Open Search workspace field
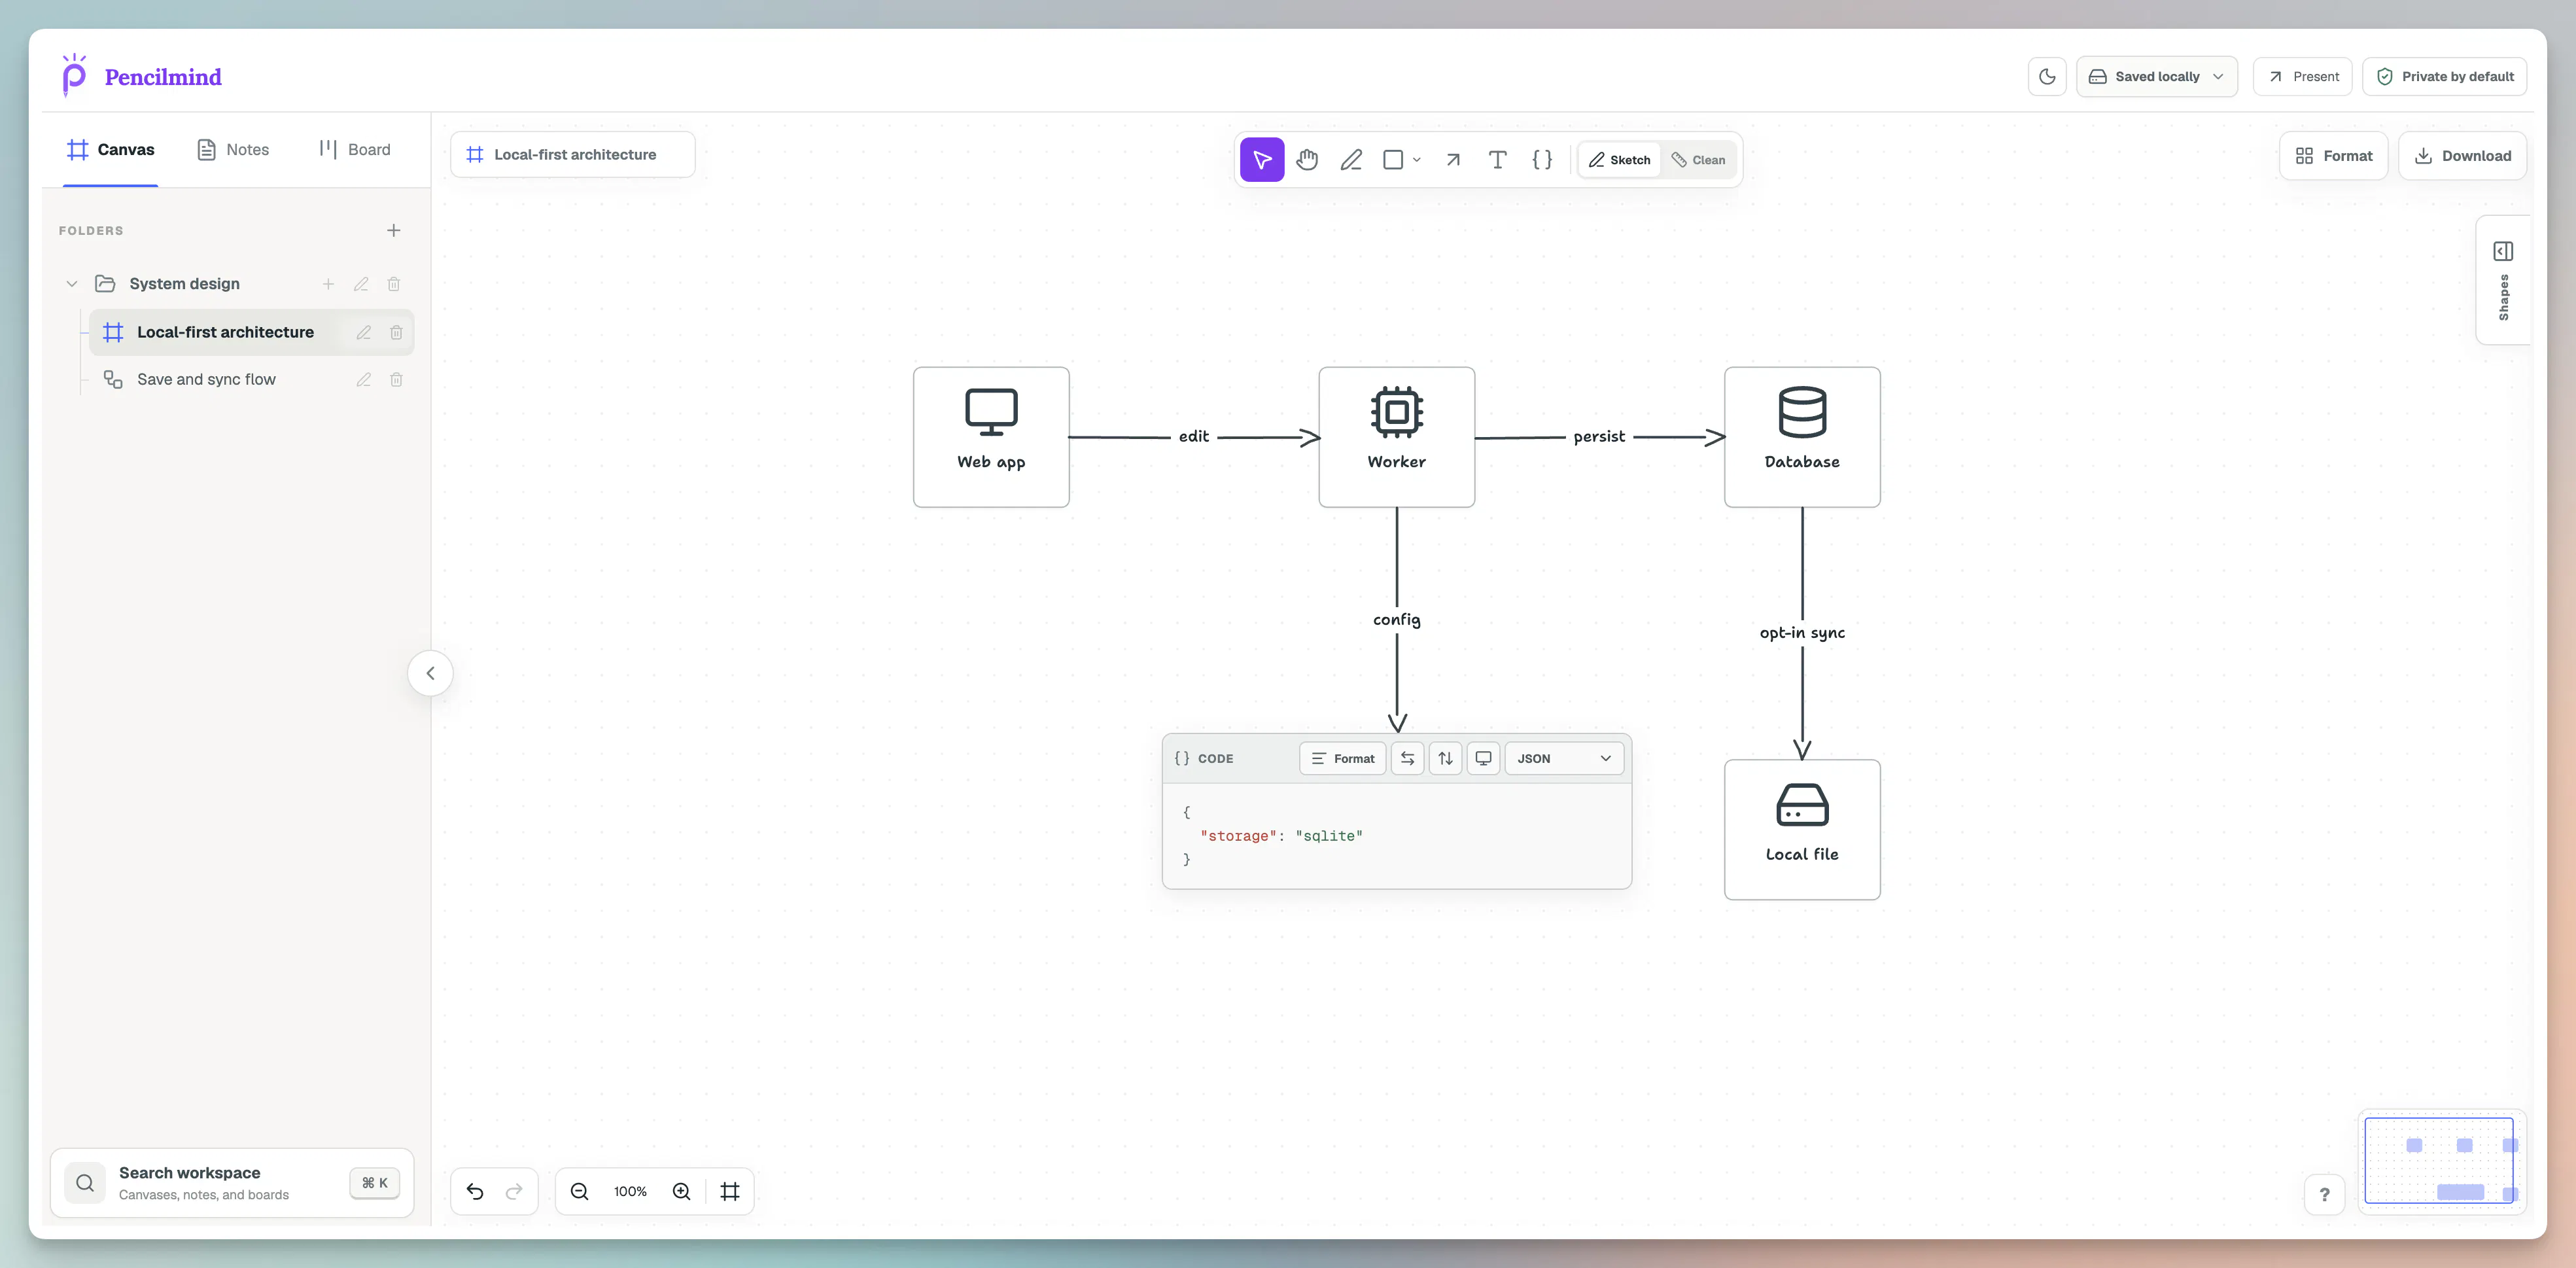Viewport: 2576px width, 1268px height. coord(232,1183)
